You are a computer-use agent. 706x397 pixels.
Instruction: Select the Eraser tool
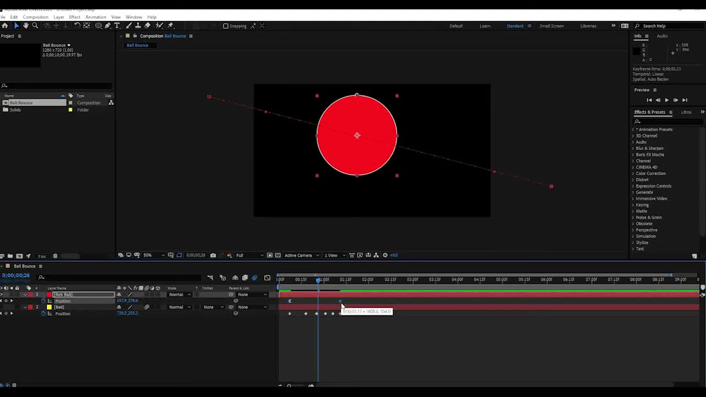147,25
